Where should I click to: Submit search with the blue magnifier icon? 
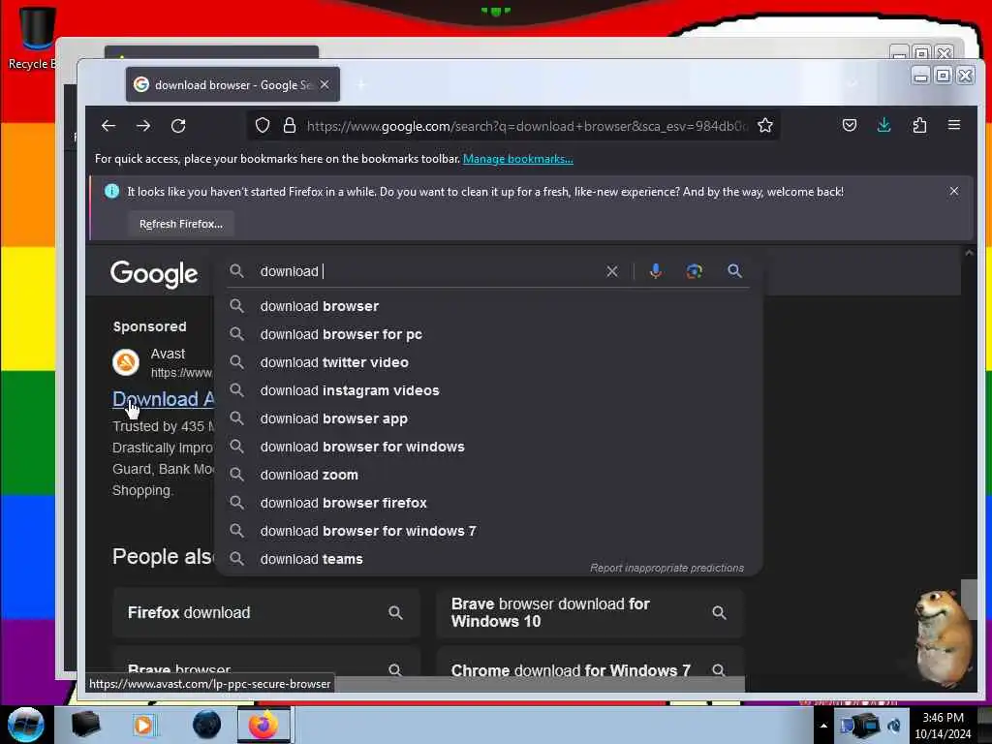tap(734, 271)
